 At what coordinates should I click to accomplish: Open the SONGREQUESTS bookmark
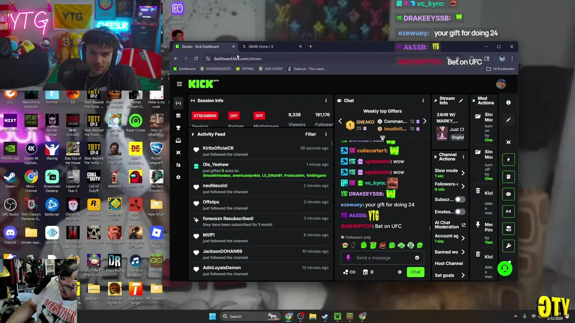(215, 69)
